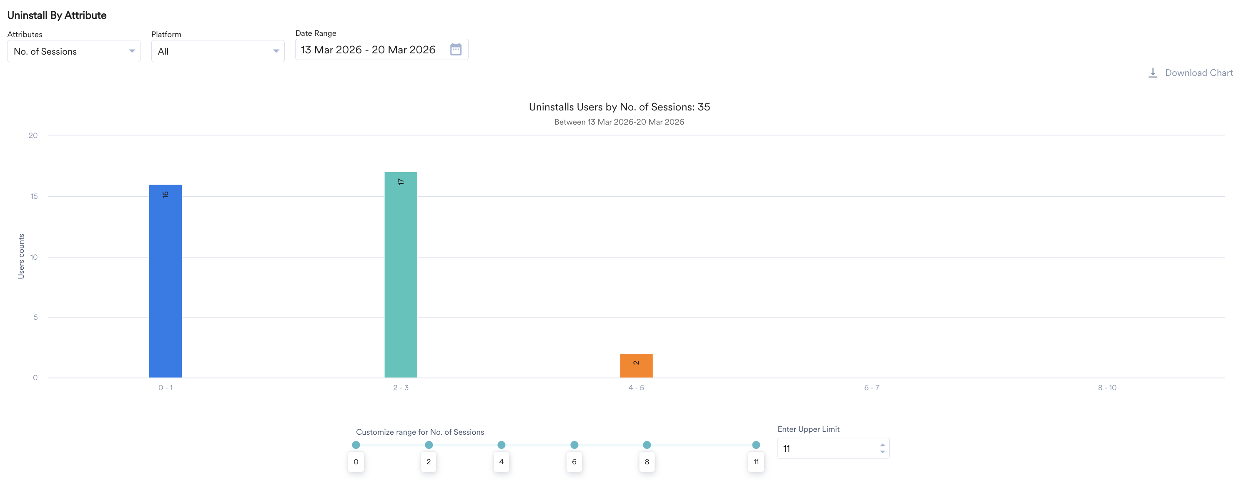Decrease upper limit with down stepper arrow
1244x491 pixels.
(882, 452)
